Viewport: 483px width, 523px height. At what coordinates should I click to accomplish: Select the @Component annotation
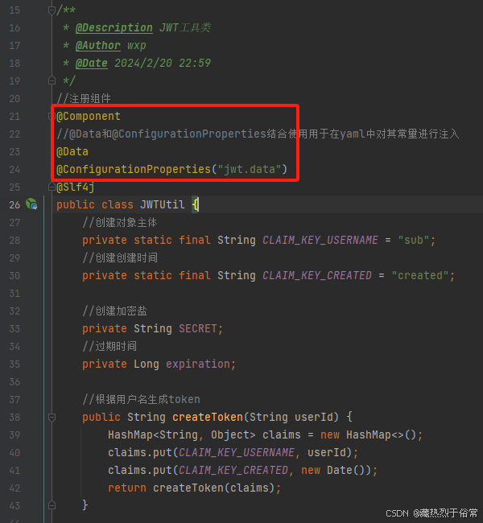coord(89,116)
